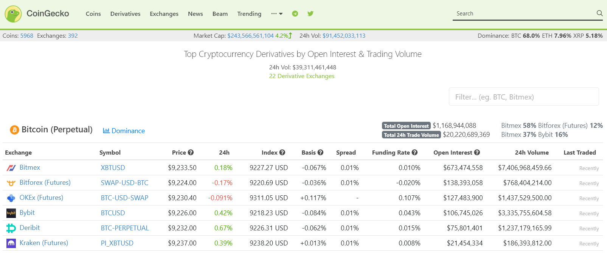Viewport: 607px width, 253px height.
Task: Sort by the Spread column header
Action: click(x=346, y=152)
